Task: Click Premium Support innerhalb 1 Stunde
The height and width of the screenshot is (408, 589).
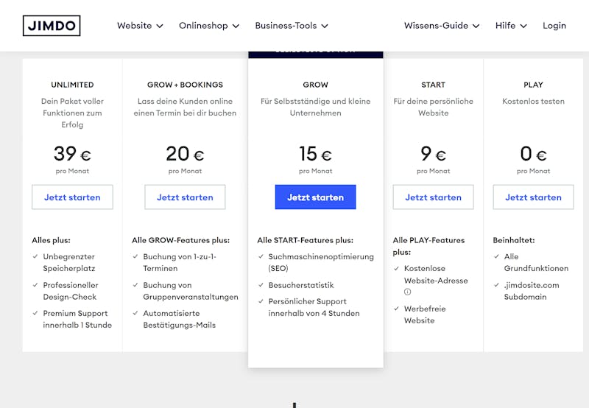Action: point(77,319)
